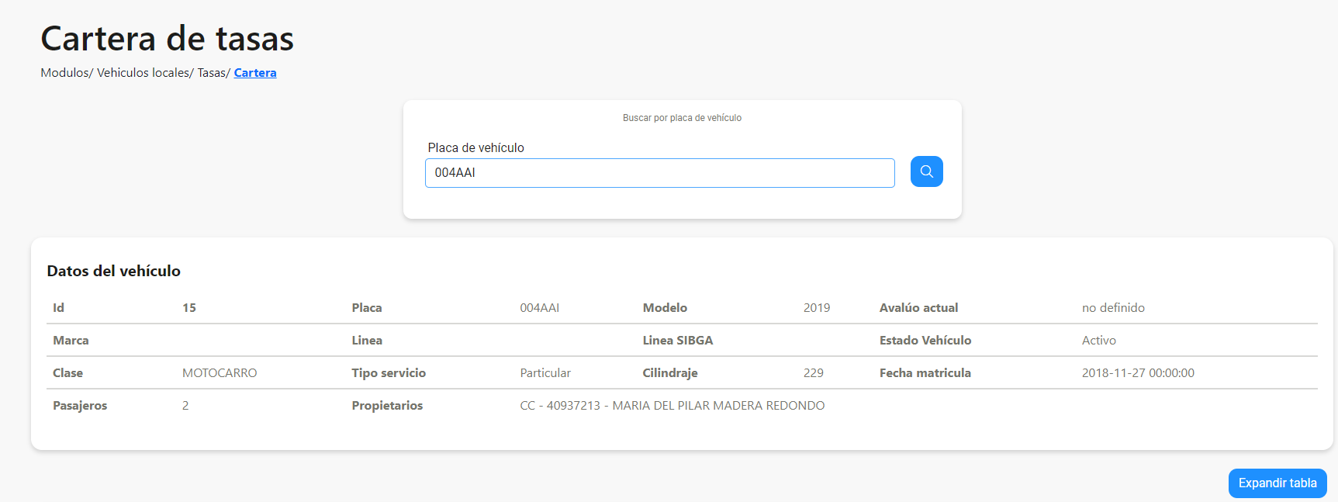
Task: Click the Linea label cell
Action: 367,341
